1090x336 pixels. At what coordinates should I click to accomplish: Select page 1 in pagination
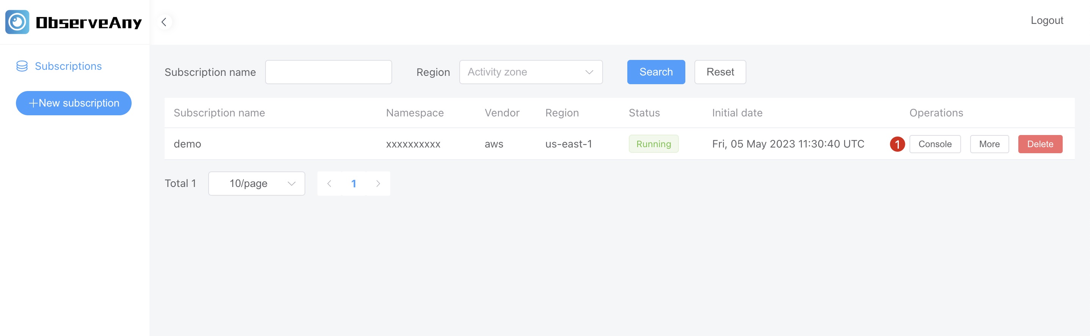(x=353, y=184)
